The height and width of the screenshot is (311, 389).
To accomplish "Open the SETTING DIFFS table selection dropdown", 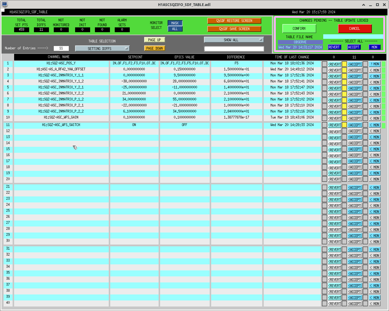I will point(102,48).
